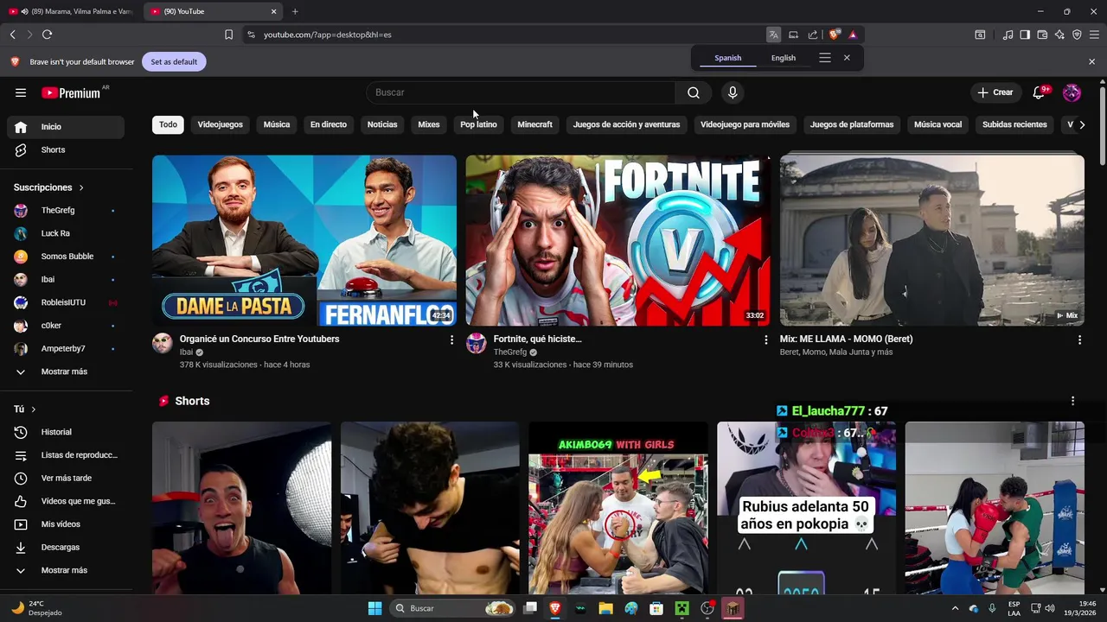Open a new browser tab
The width and height of the screenshot is (1107, 622).
click(295, 11)
